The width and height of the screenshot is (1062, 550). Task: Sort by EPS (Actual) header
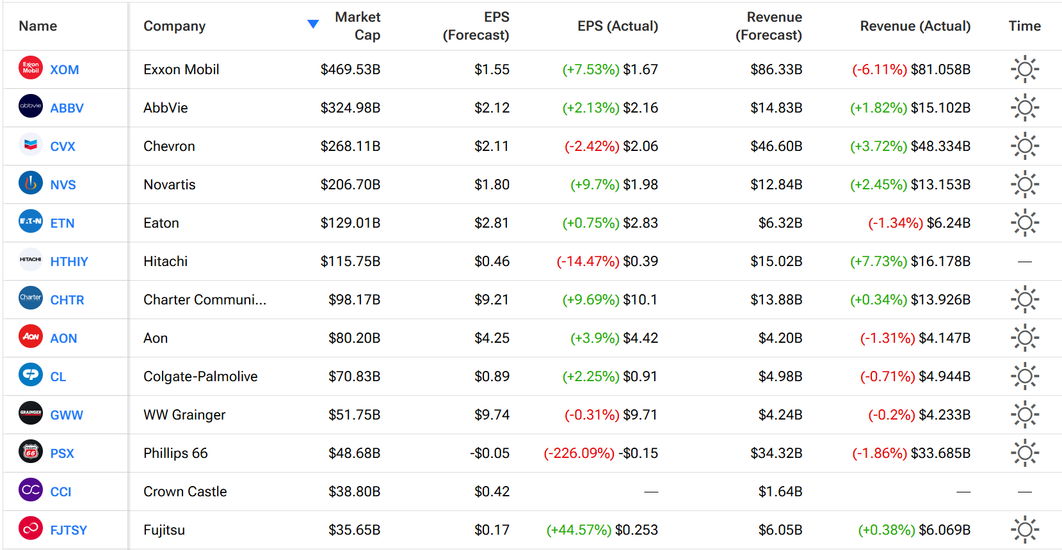point(618,26)
